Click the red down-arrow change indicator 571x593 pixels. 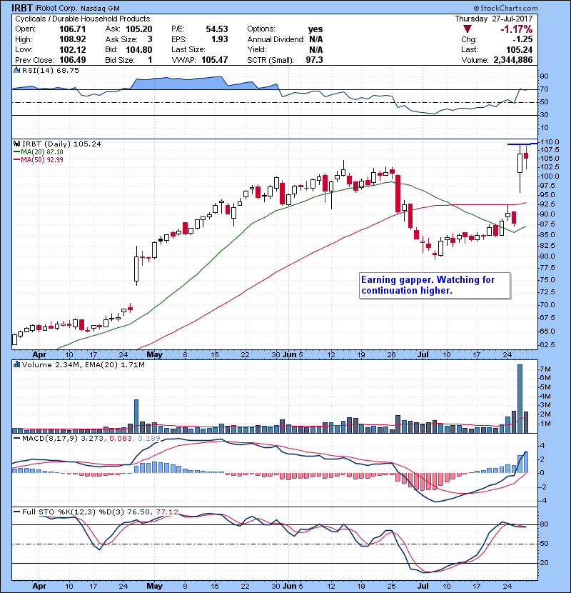467,29
